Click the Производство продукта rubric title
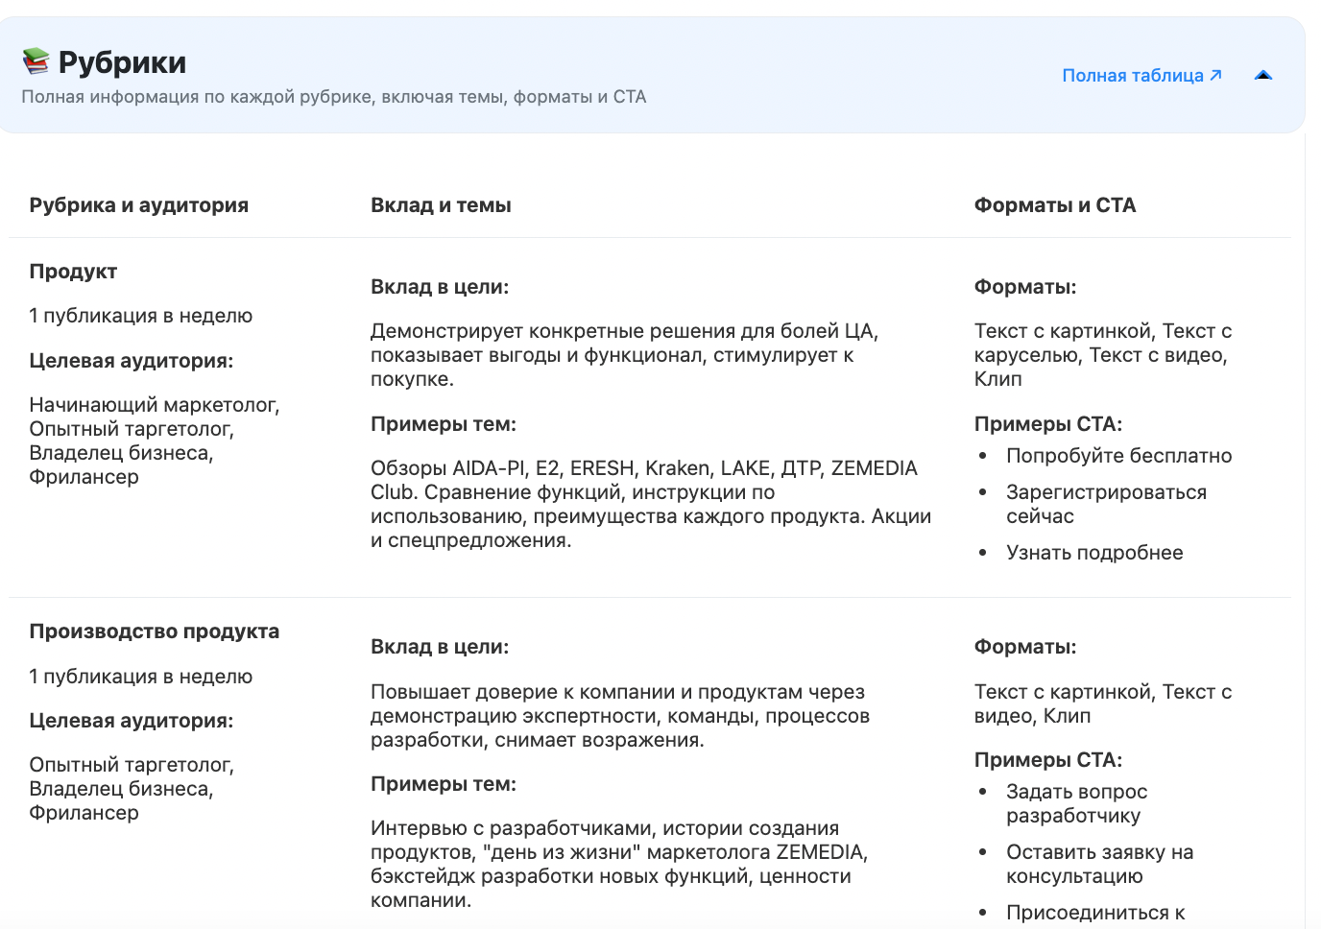 [x=154, y=631]
